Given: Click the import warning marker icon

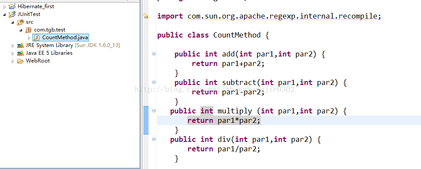Looking at the screenshot, I should coord(146,16).
